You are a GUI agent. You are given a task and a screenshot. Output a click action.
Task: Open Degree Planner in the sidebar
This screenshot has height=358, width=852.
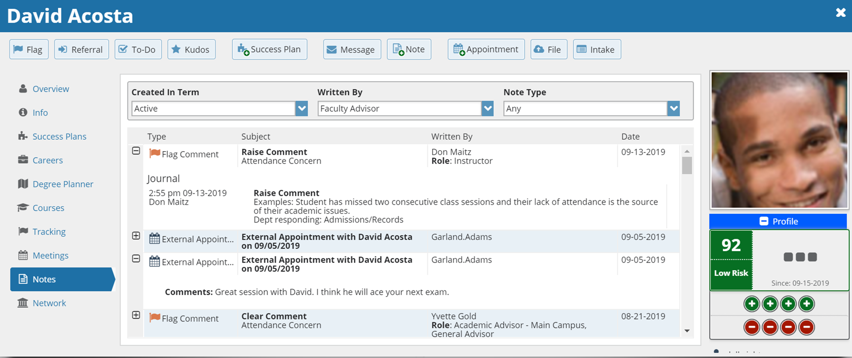click(x=63, y=184)
